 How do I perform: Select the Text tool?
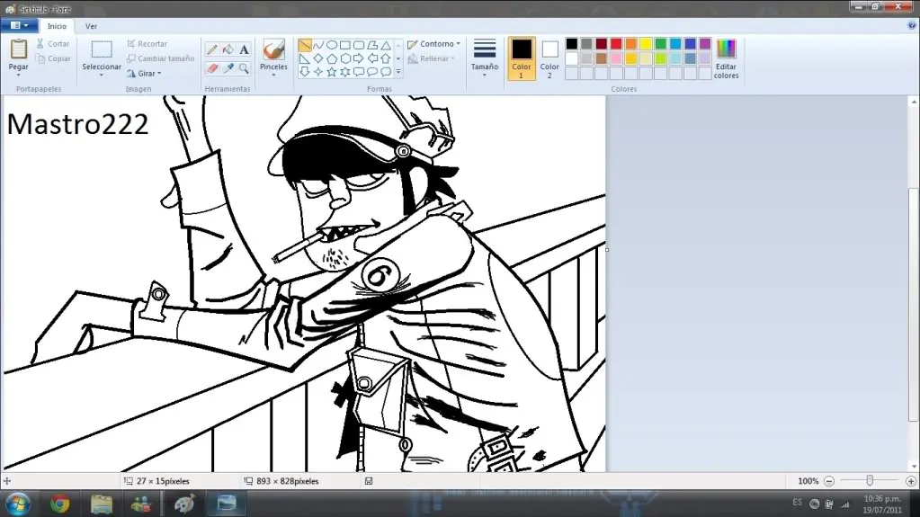pyautogui.click(x=244, y=49)
